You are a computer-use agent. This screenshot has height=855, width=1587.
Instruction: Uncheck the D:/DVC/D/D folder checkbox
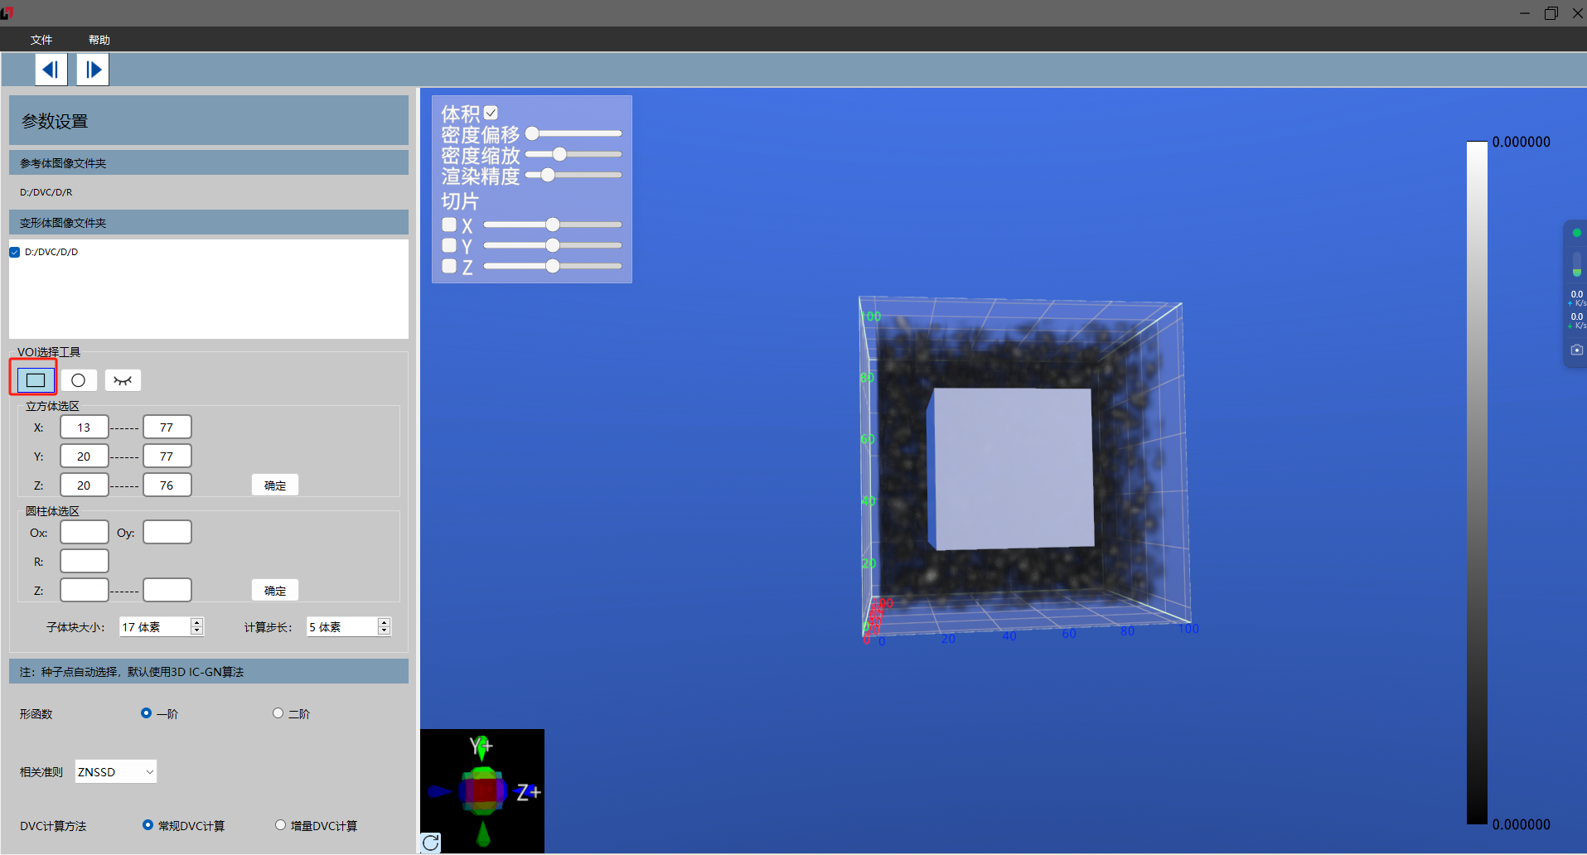pyautogui.click(x=15, y=252)
